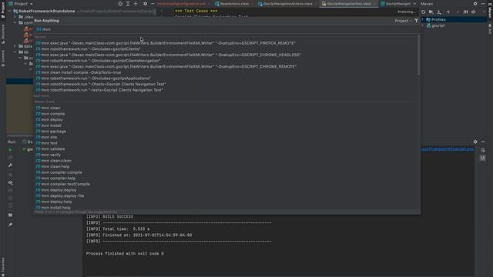Open Run panel settings gear icon
Screen dimensions: 493x277
coord(475,142)
